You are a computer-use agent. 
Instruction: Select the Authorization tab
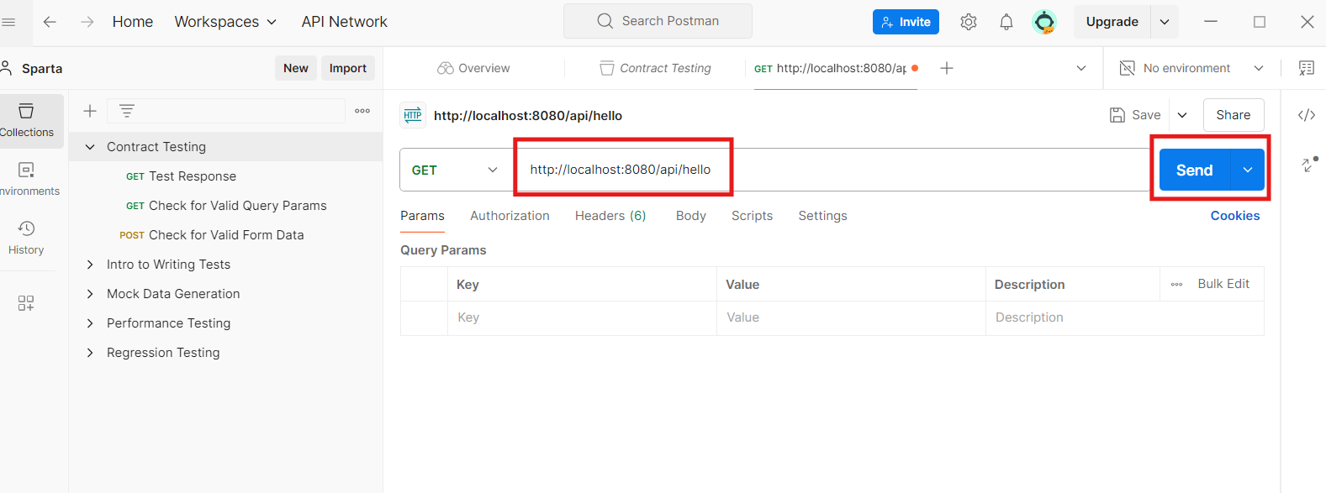tap(510, 216)
